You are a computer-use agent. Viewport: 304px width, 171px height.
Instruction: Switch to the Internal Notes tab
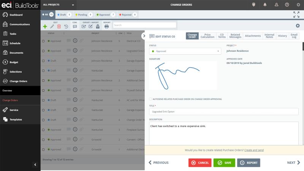pyautogui.click(x=269, y=36)
